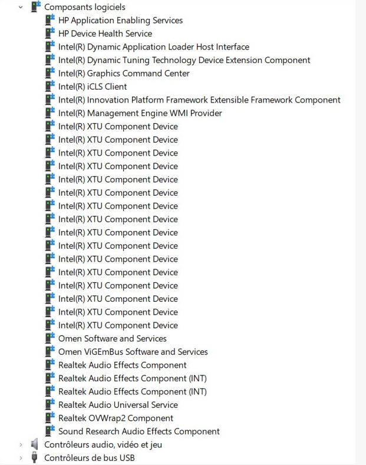Select the Contrôleurs de bus USB label
This screenshot has height=465, width=366.
click(90, 458)
